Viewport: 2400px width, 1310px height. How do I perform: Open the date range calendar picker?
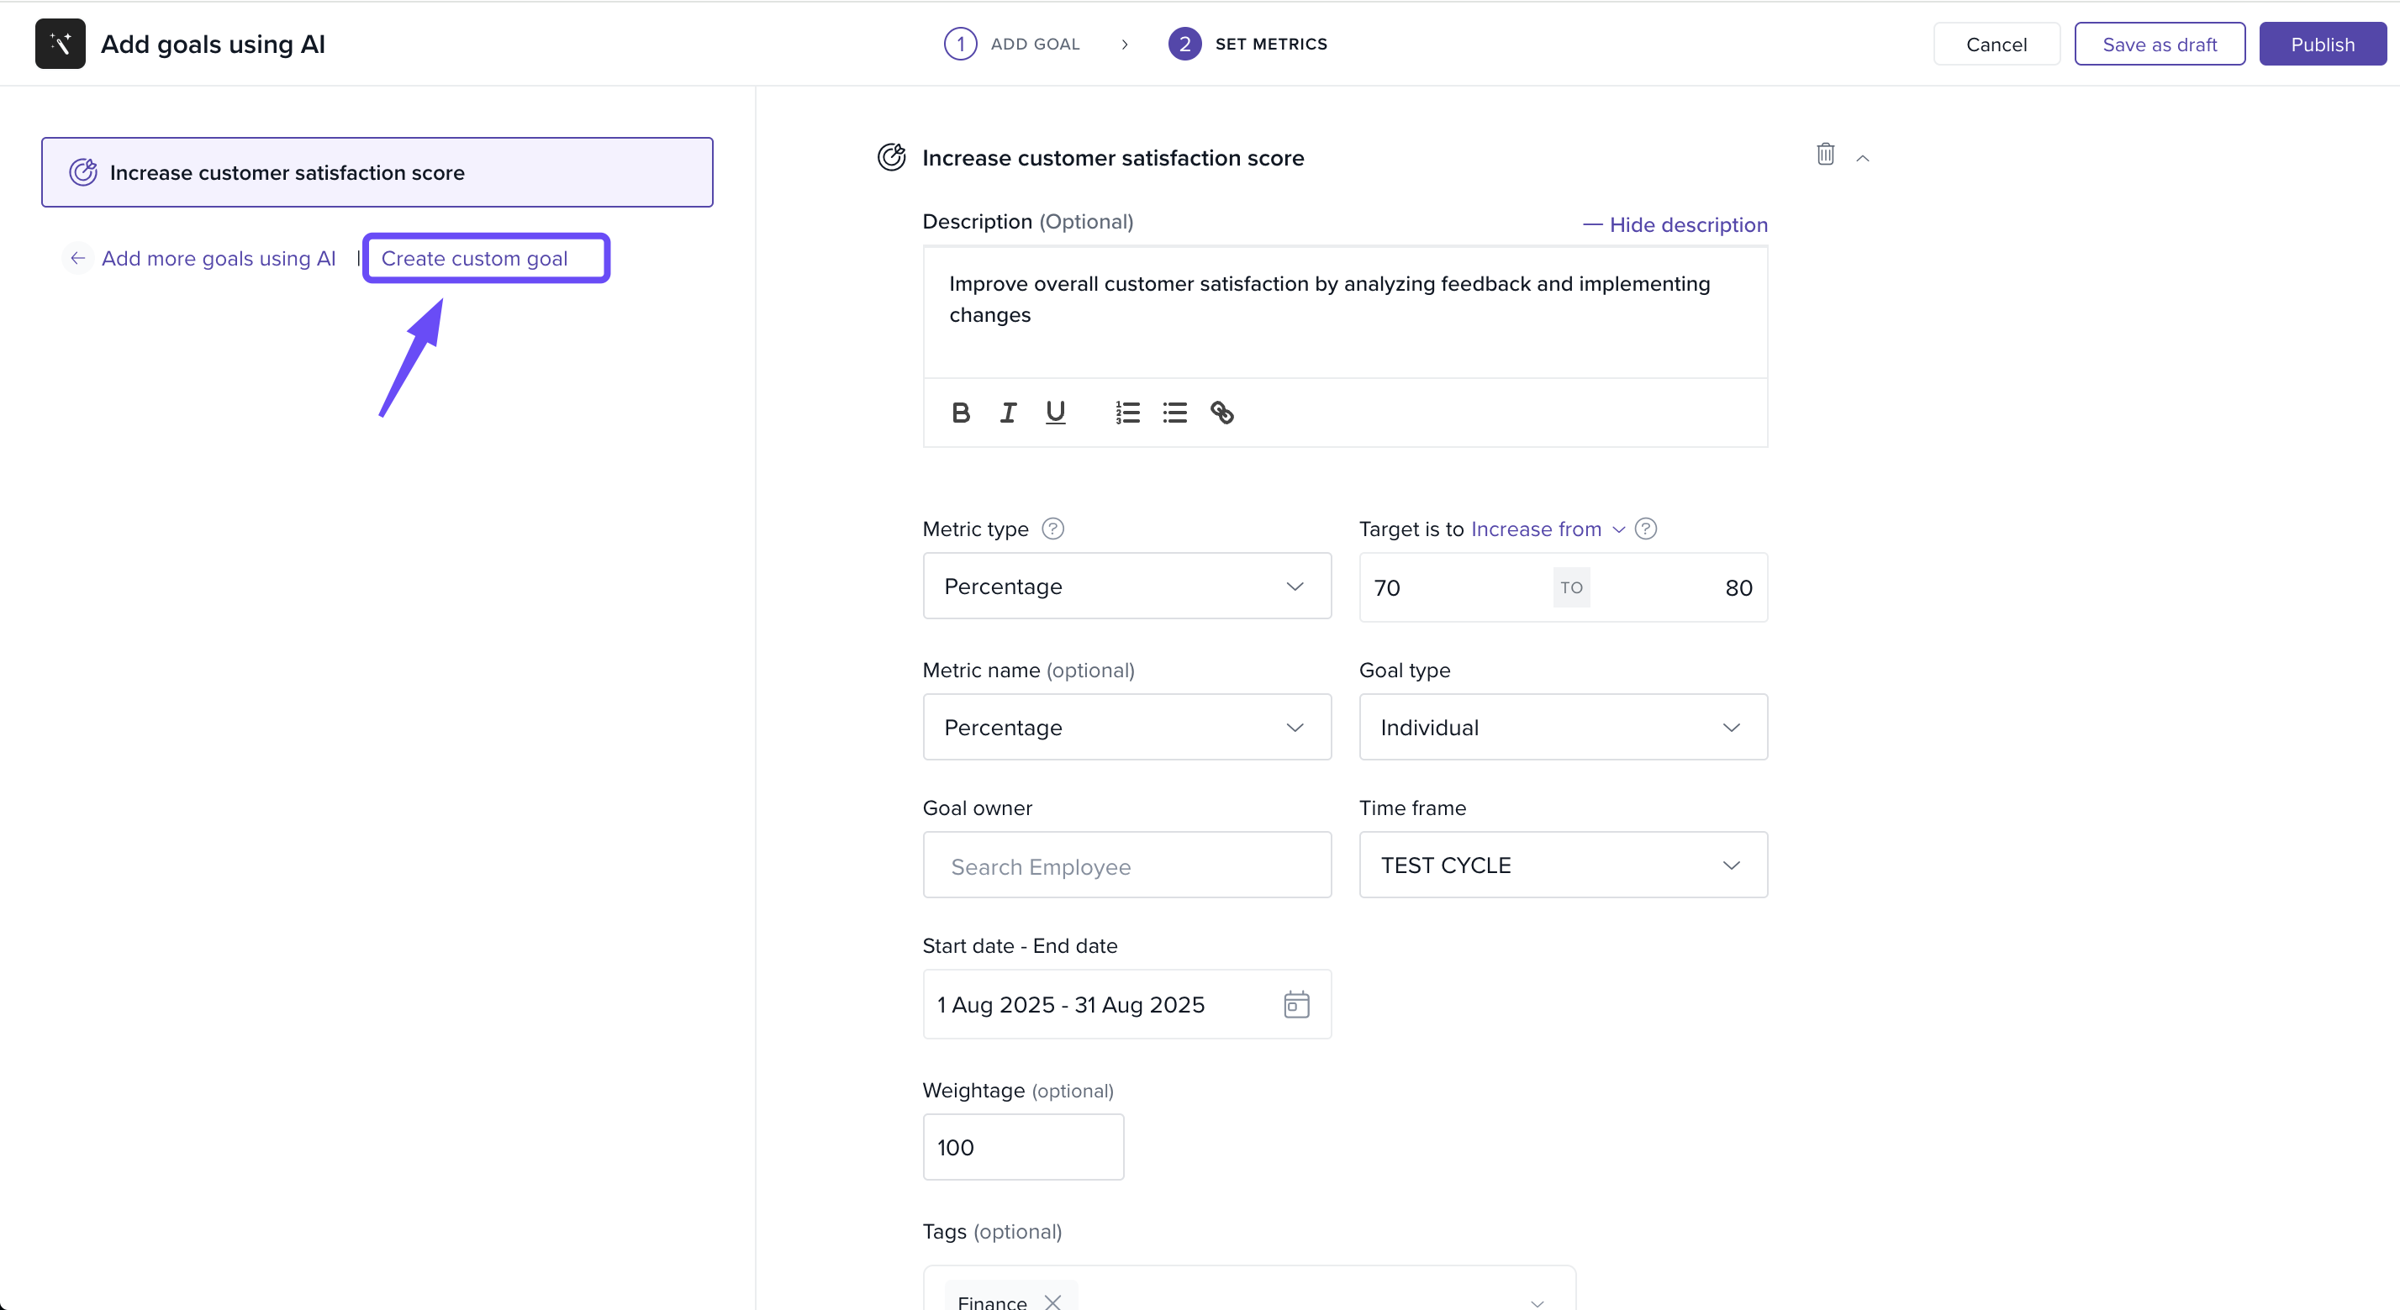pos(1296,1005)
